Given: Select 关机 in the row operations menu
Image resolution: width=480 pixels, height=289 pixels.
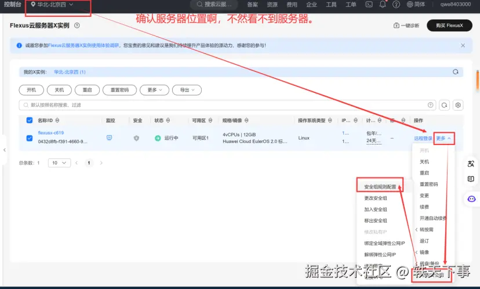Looking at the screenshot, I should pyautogui.click(x=424, y=161).
